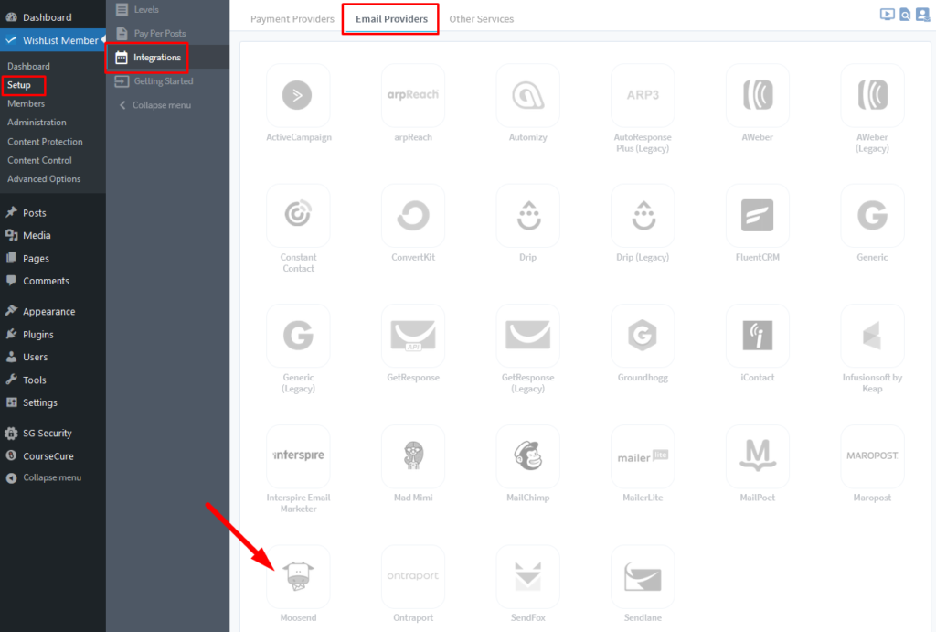Select the Mad Mimi provider icon
Viewport: 936px width, 632px height.
click(x=413, y=455)
